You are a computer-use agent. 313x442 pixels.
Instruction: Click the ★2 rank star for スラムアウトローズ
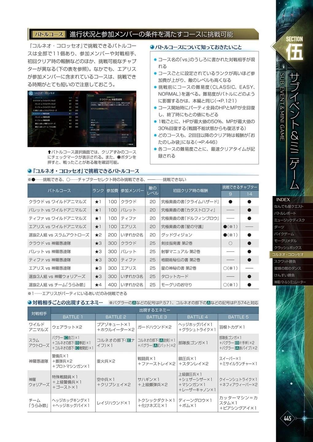click(x=98, y=235)
